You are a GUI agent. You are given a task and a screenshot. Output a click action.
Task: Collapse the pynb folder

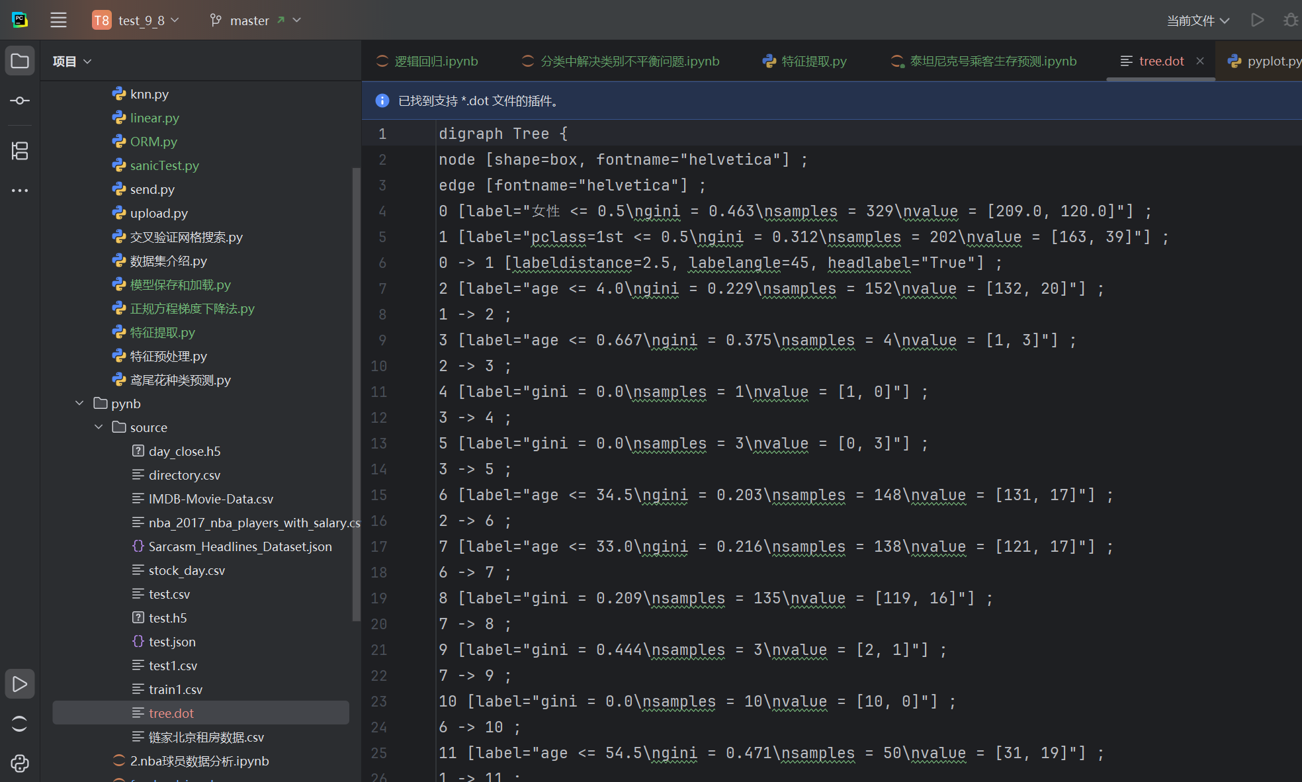pos(79,403)
